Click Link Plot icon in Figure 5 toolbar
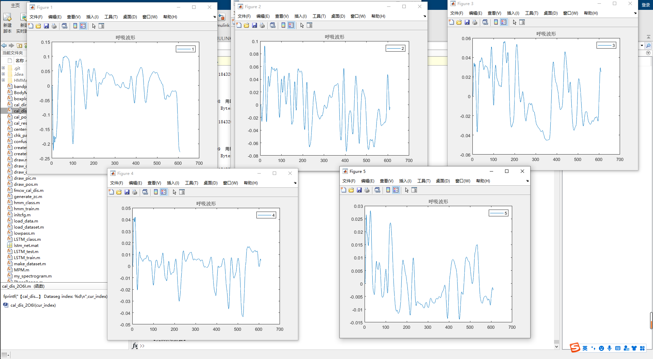The width and height of the screenshot is (653, 359). [x=377, y=190]
